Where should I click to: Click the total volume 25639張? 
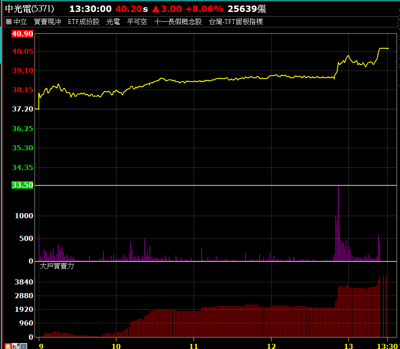(247, 9)
